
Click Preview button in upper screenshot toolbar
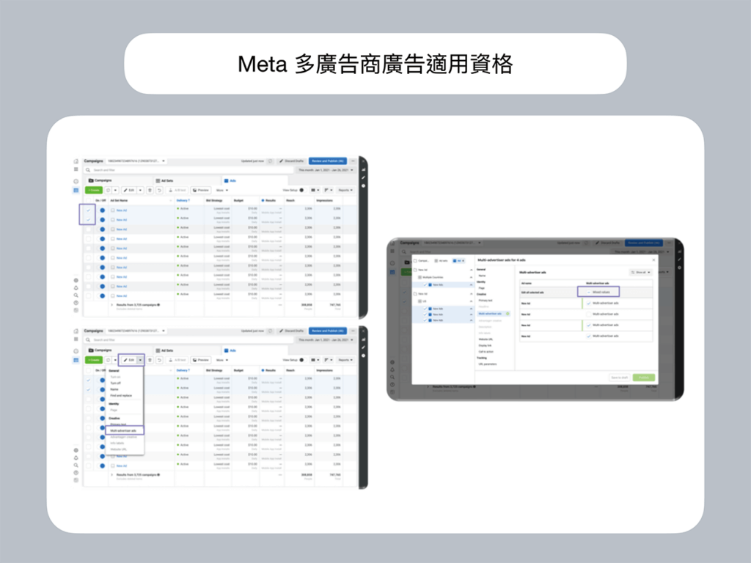pos(201,190)
